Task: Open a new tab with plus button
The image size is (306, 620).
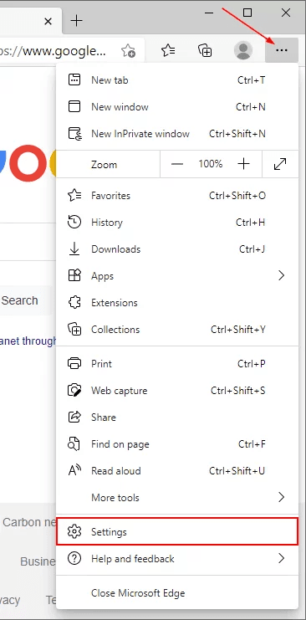Action: tap(76, 21)
